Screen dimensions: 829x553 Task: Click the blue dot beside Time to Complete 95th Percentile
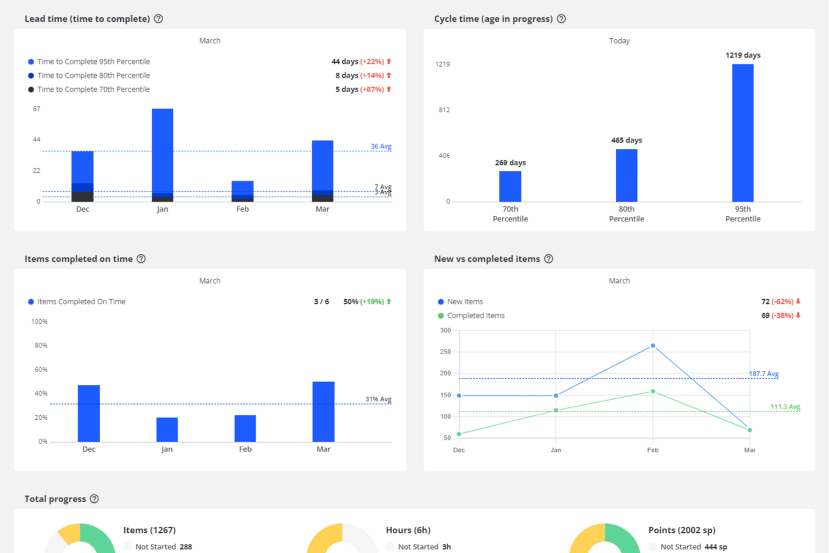point(31,62)
